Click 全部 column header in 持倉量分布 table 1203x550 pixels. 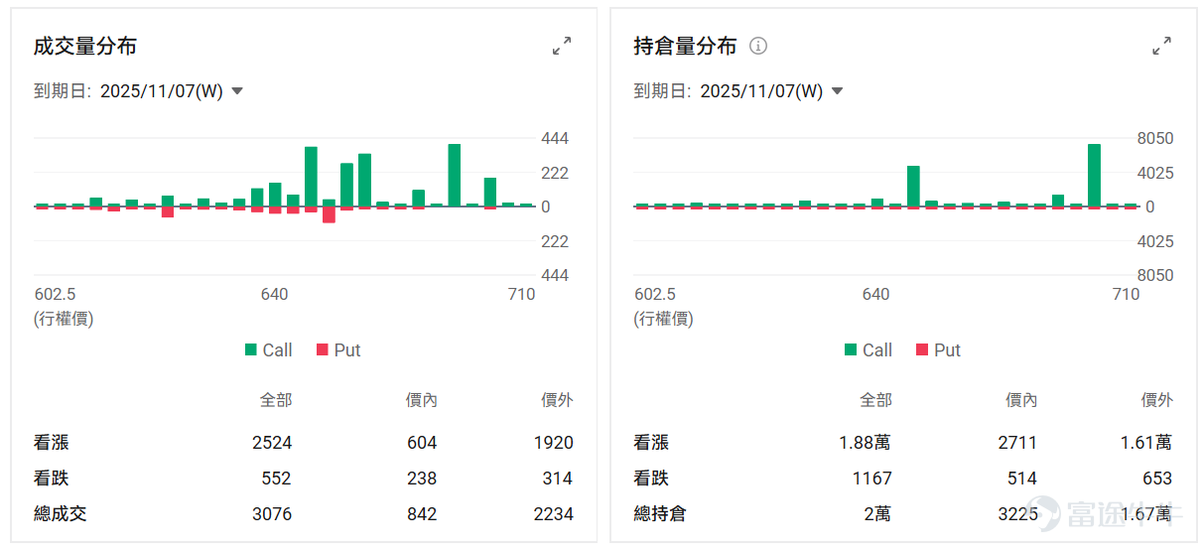[875, 400]
